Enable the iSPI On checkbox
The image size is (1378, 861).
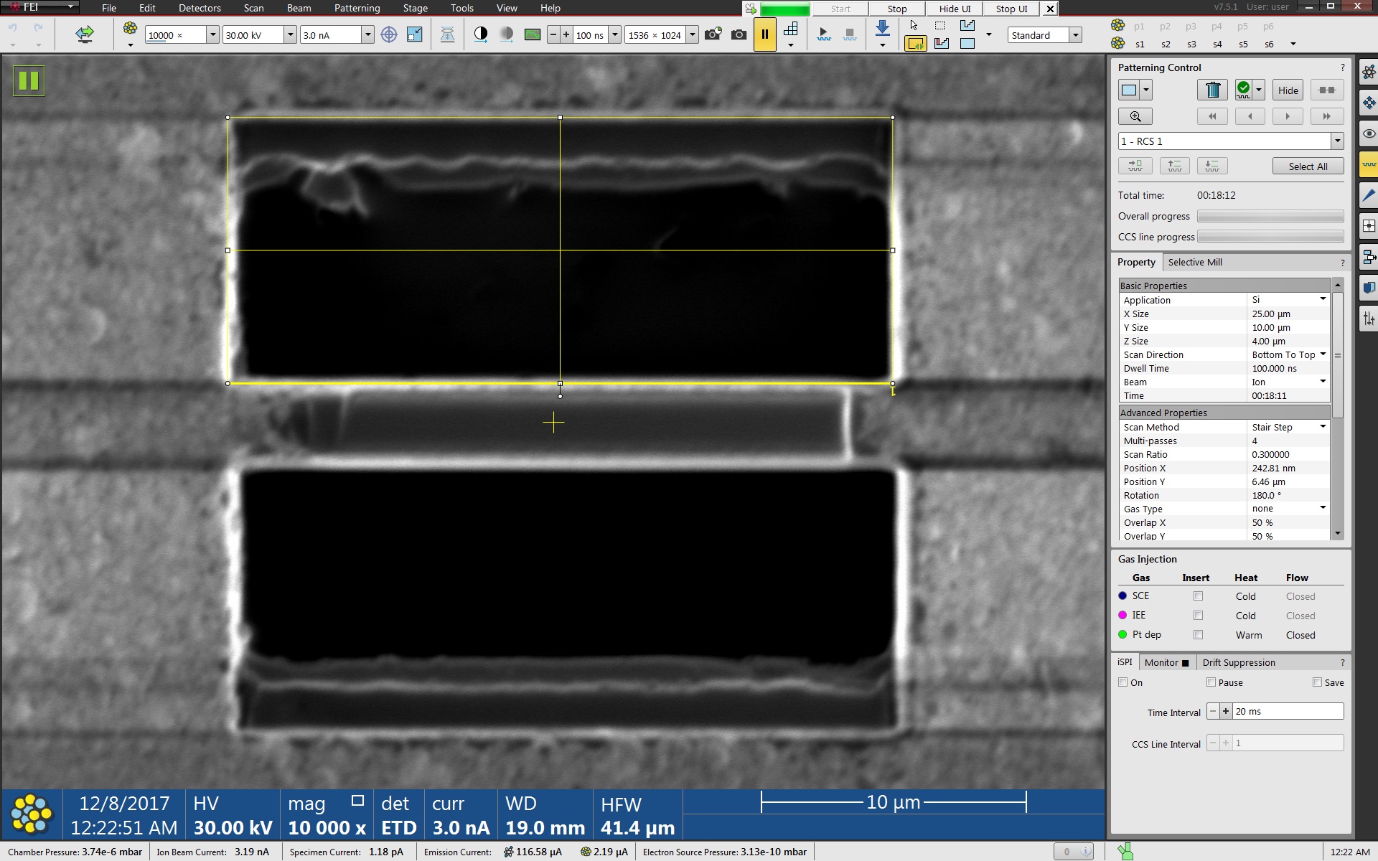(x=1123, y=682)
